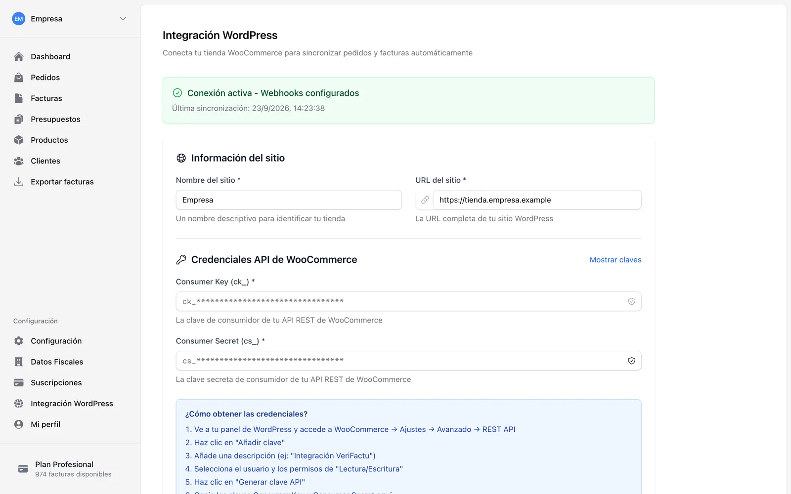Click the key icon beside Credenciales API
Viewport: 791px width, 494px height.
click(181, 260)
